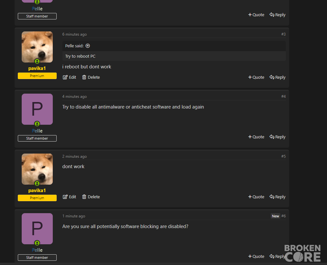Delete the 'i reboot but dont work' post
The width and height of the screenshot is (327, 265).
tap(91, 77)
